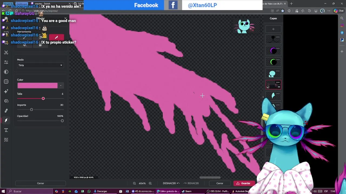346x194 pixels.
Task: Open the half-circle filter tool
Action: (x=6, y=72)
